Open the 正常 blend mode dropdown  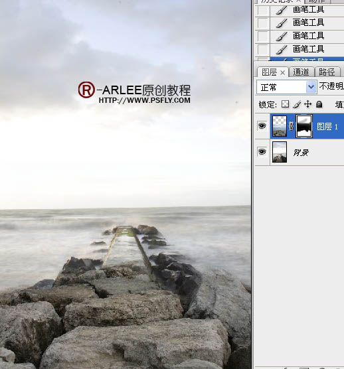coord(286,88)
